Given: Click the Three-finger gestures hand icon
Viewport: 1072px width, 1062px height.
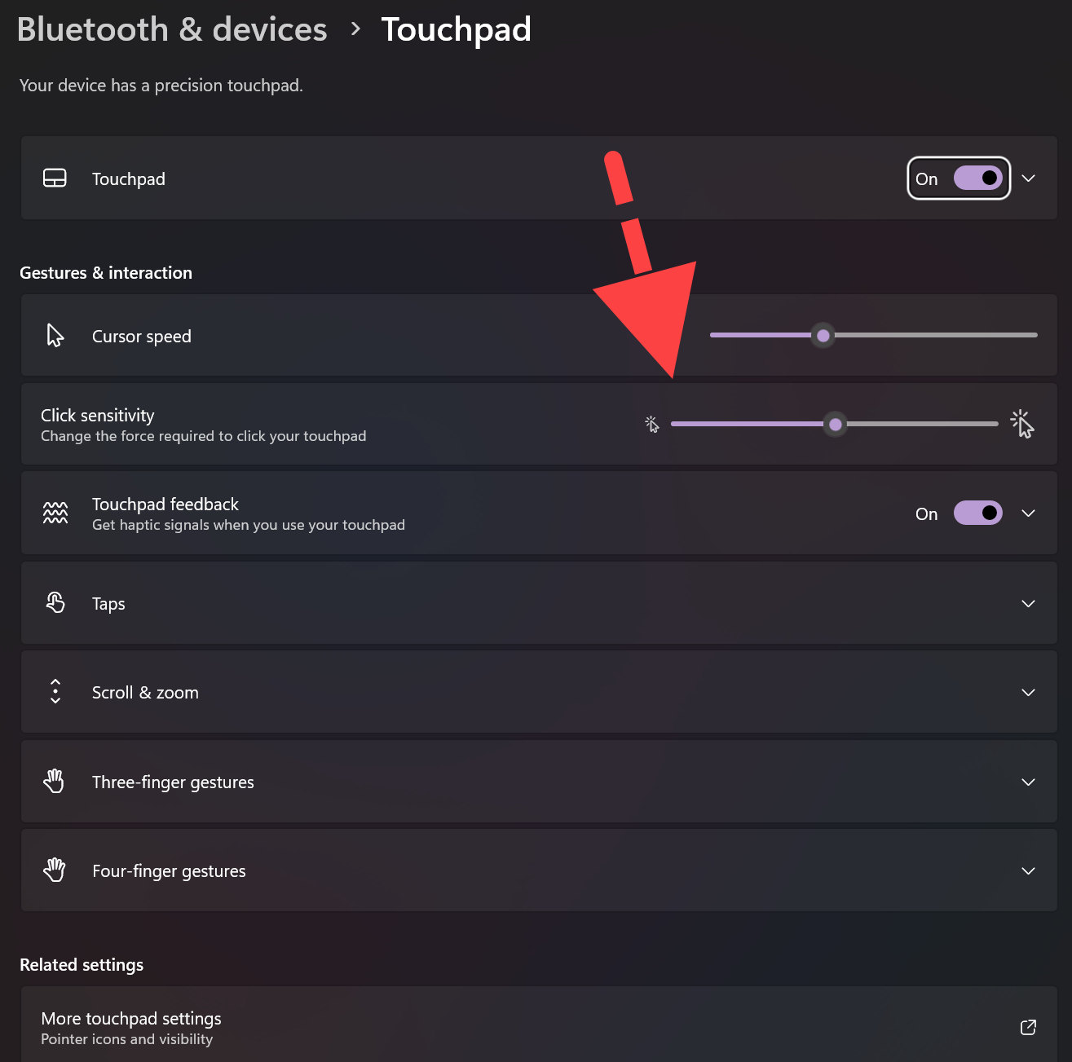Looking at the screenshot, I should (55, 781).
